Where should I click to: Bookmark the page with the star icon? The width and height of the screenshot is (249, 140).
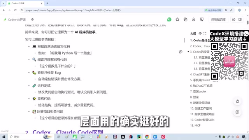231,10
